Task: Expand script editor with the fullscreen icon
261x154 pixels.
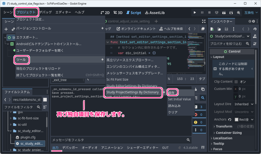Action: [203, 22]
